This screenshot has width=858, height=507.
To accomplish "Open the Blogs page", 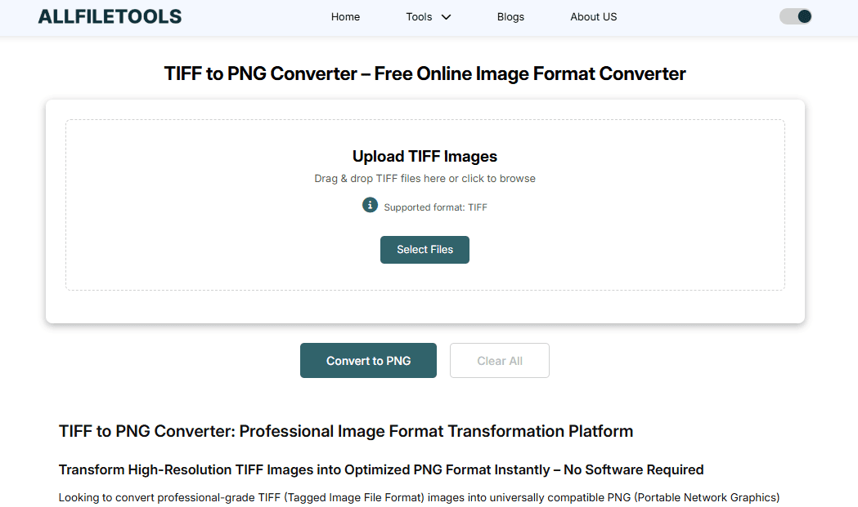I will tap(510, 17).
